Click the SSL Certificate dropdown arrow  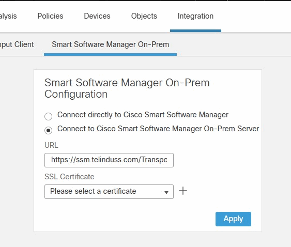tap(166, 192)
